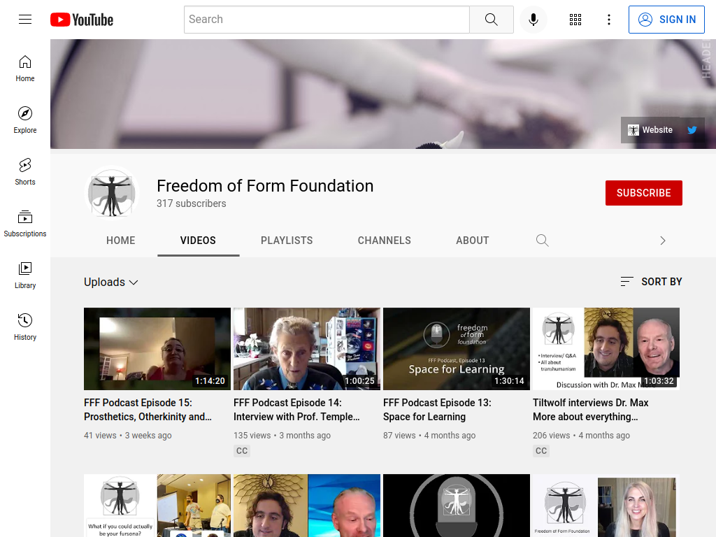Click the channel avatar image

click(x=111, y=193)
